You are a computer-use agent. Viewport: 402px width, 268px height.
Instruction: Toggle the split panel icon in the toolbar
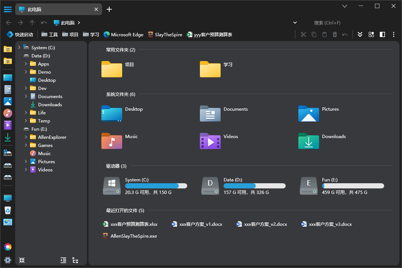tap(382, 34)
